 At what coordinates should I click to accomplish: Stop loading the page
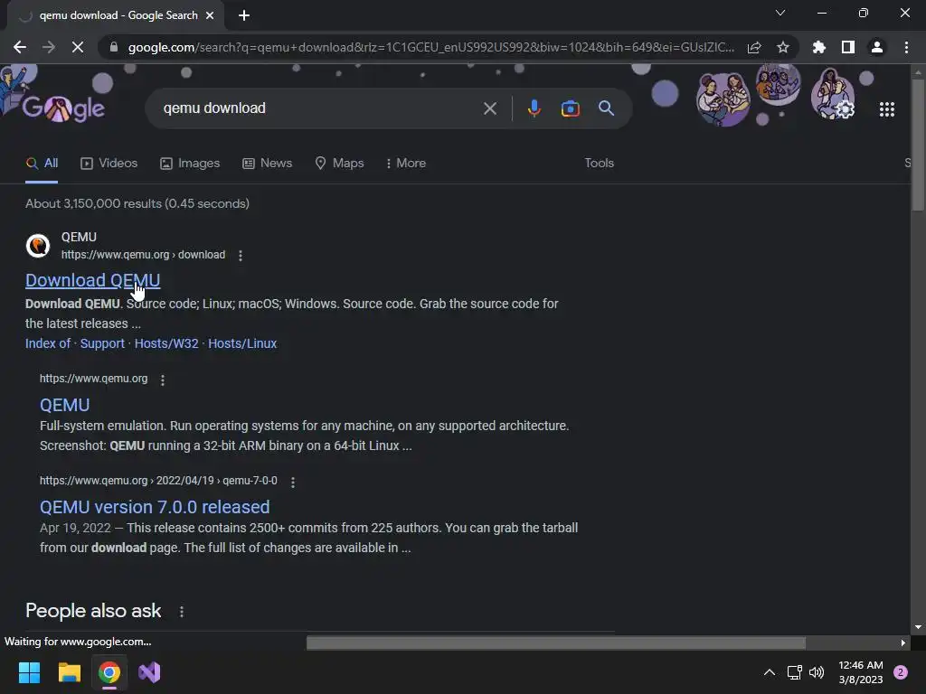point(78,47)
